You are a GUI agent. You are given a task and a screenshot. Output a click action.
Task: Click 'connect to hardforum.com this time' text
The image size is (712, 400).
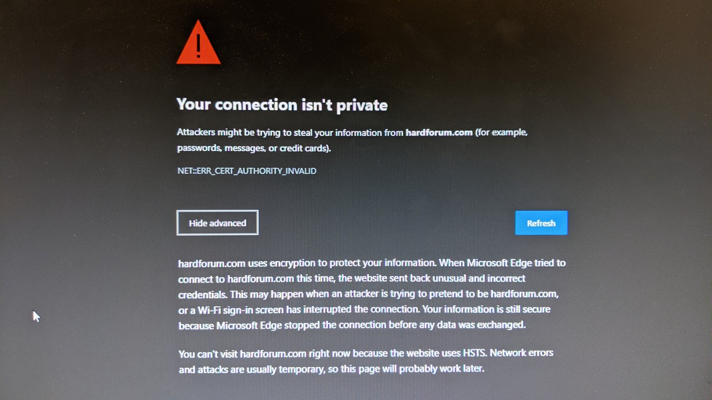(x=256, y=279)
